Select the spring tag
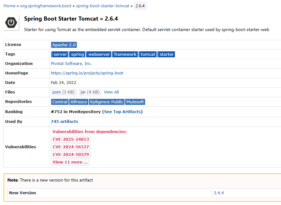The height and width of the screenshot is (205, 281). 77,54
